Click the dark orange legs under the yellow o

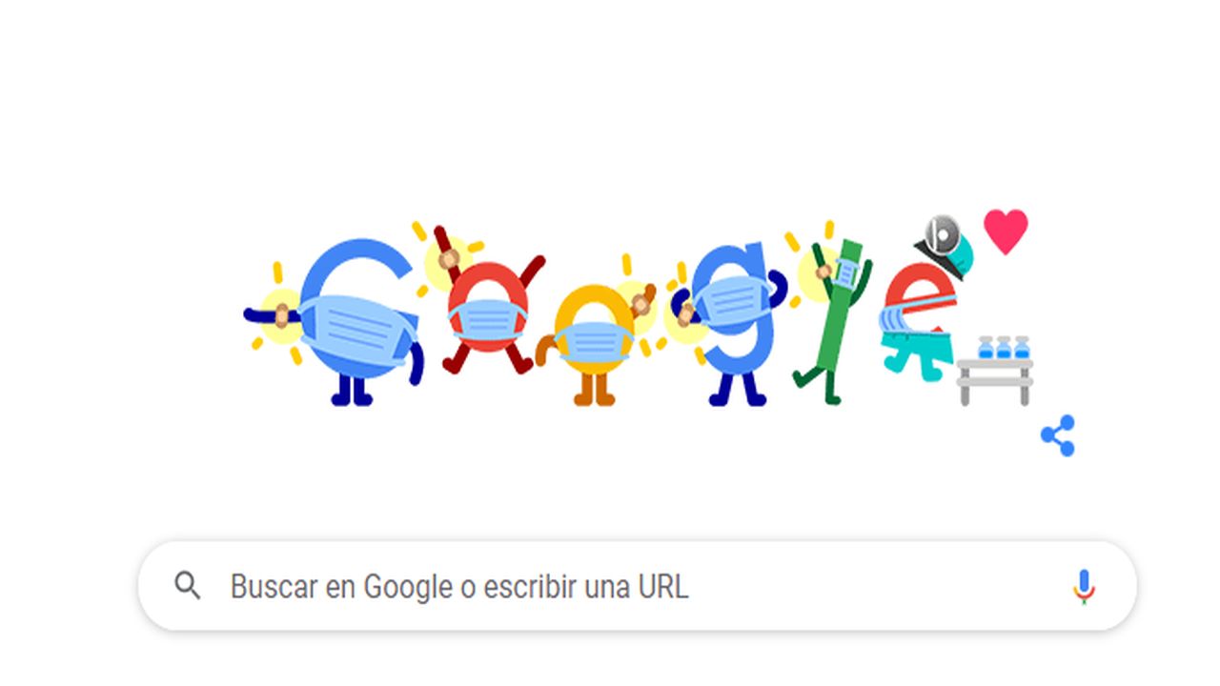[x=594, y=388]
